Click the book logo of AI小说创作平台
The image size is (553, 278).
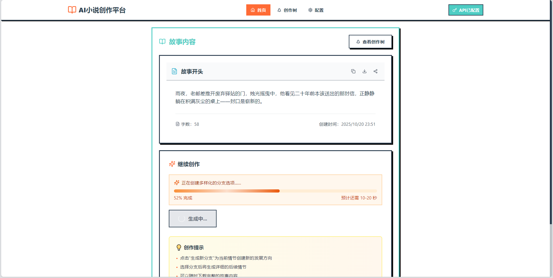coord(71,9)
